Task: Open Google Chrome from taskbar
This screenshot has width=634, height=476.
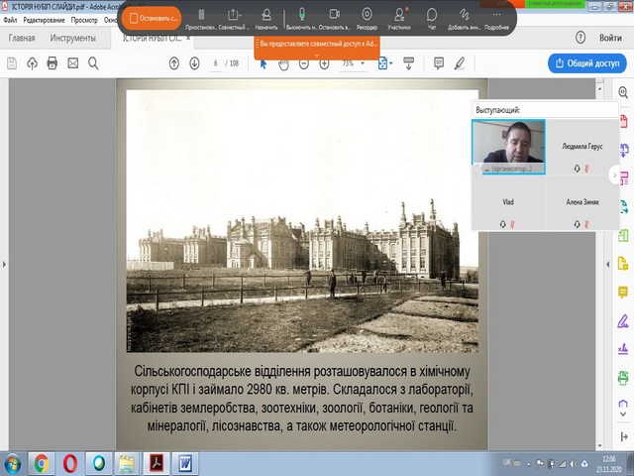Action: 42,464
